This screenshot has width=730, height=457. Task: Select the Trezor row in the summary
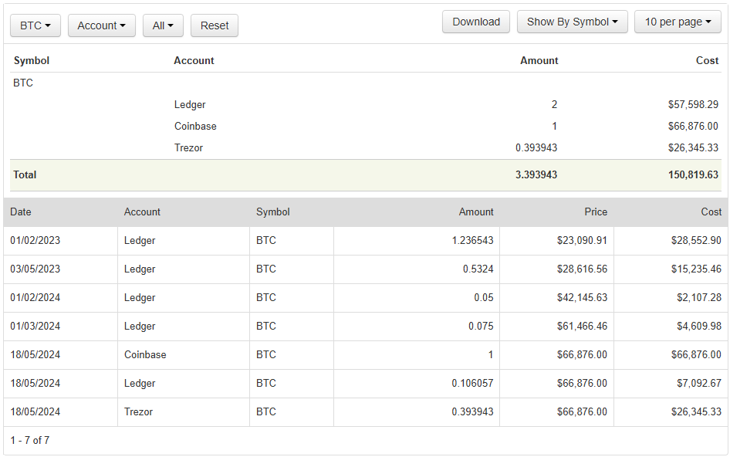(366, 147)
